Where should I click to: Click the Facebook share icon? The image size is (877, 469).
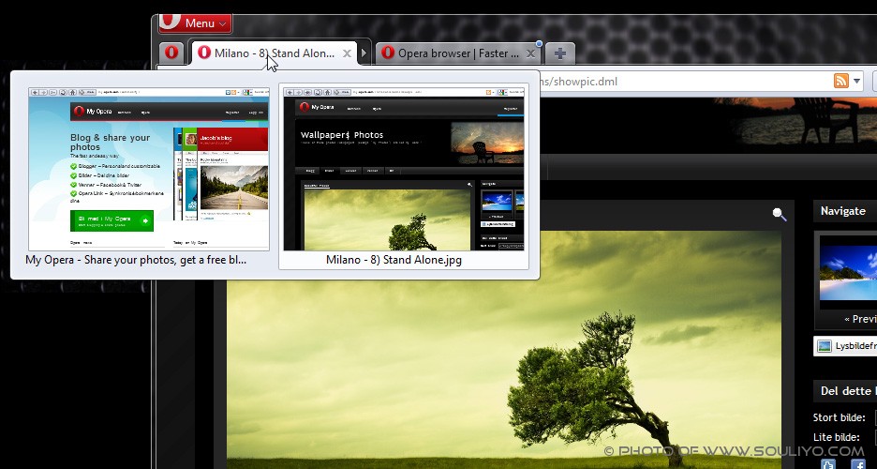click(x=857, y=463)
